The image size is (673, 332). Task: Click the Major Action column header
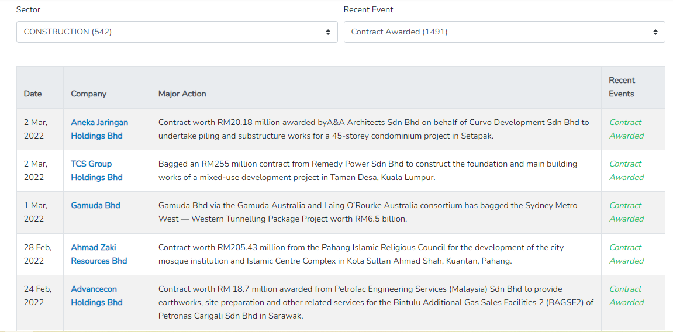coord(182,94)
